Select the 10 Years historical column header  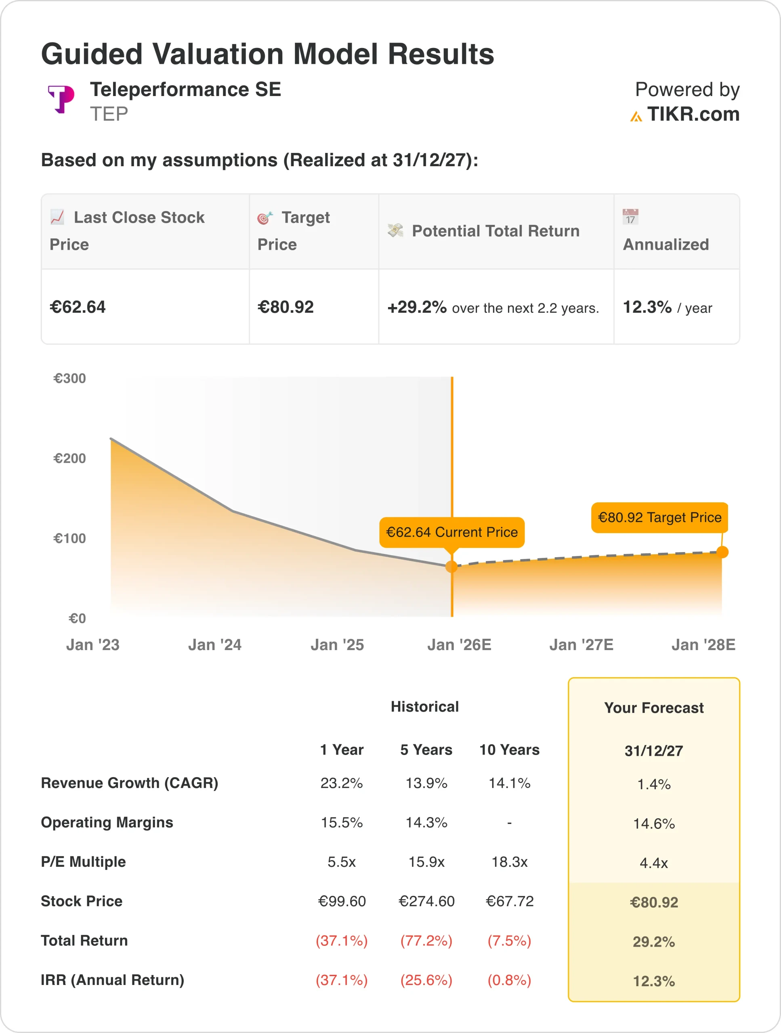[509, 750]
